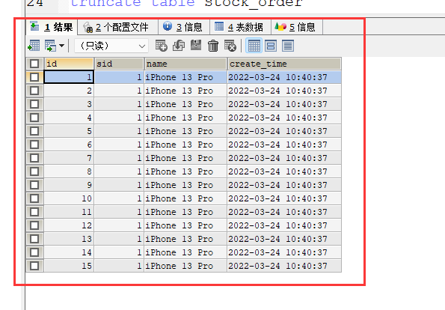Check the checkbox for row id 2

[34, 91]
